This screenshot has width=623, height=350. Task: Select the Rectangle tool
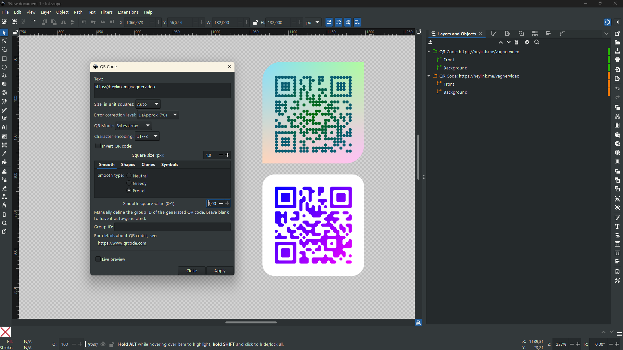(4, 59)
